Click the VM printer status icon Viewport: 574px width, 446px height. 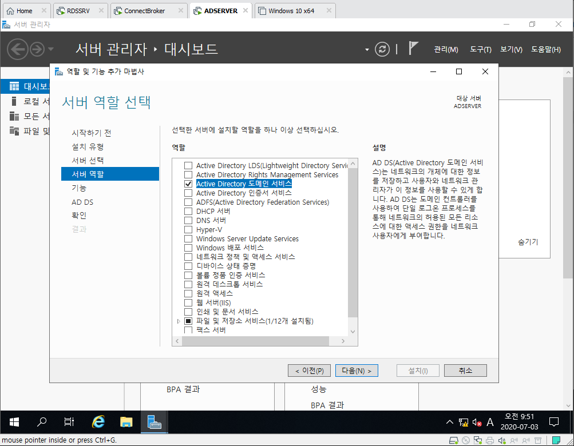[490, 440]
